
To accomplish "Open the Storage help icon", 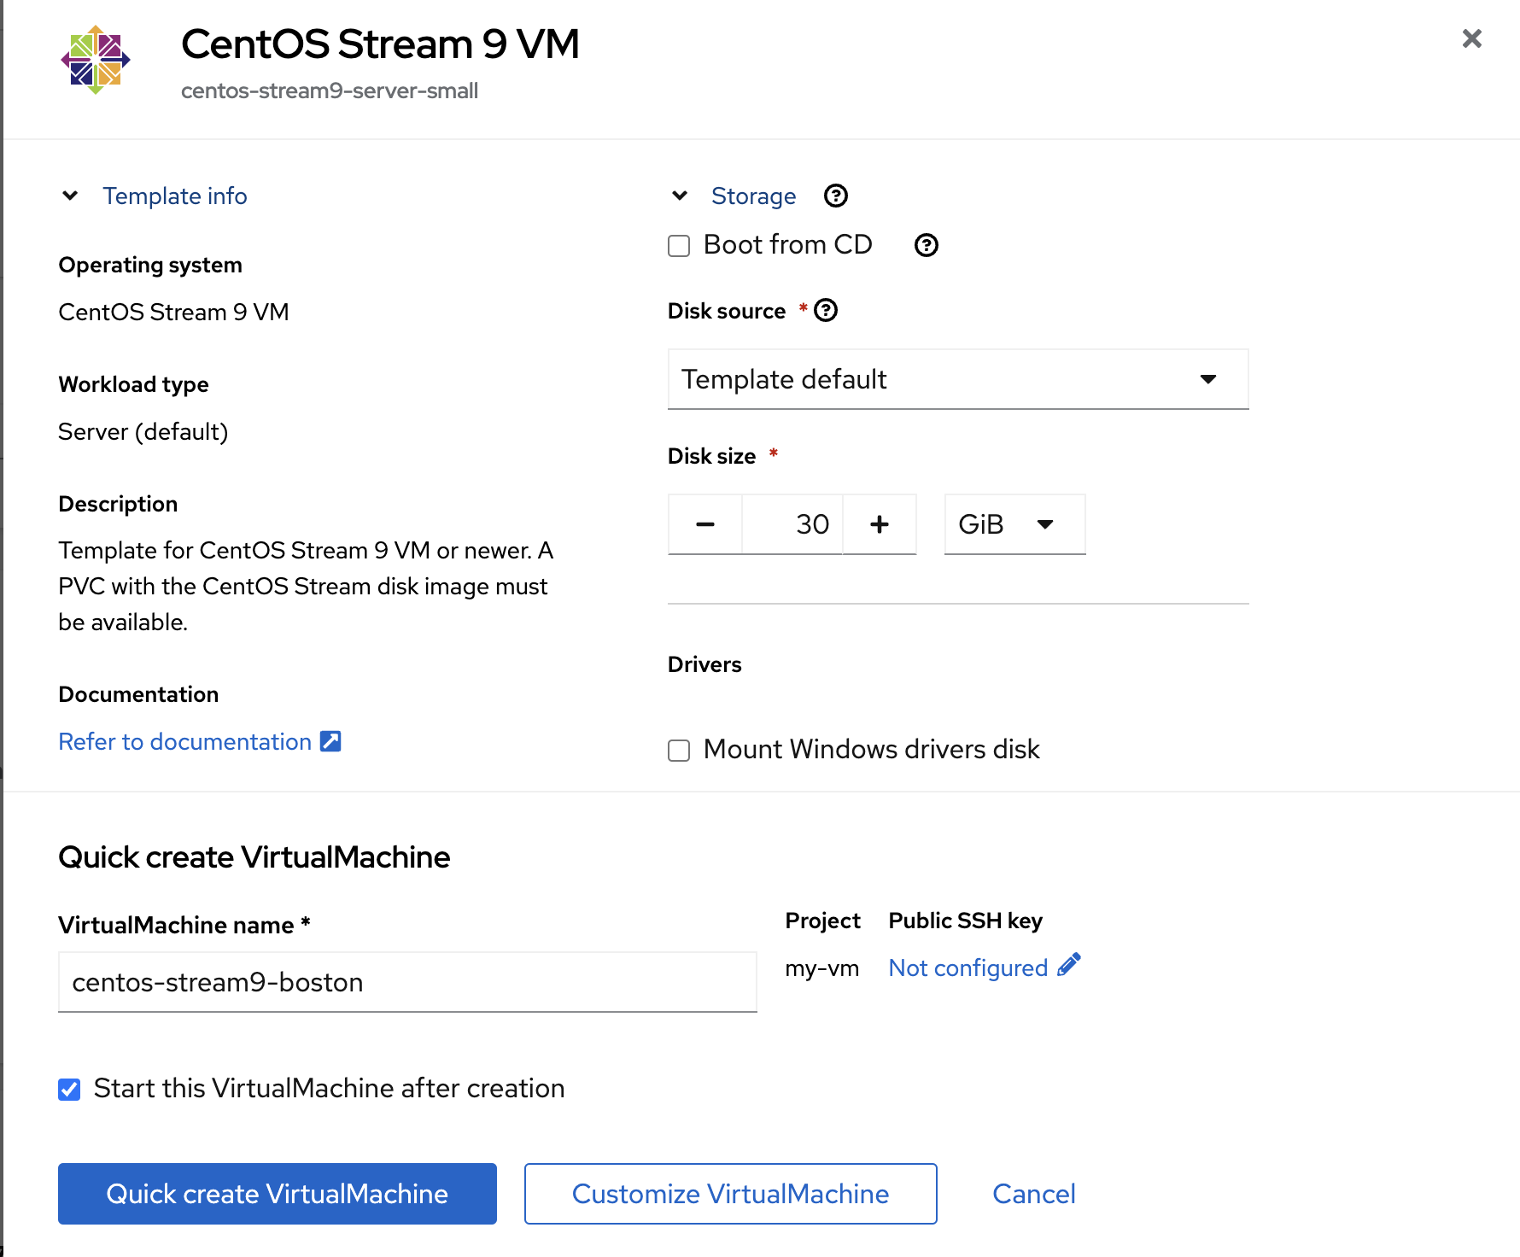I will (x=835, y=196).
